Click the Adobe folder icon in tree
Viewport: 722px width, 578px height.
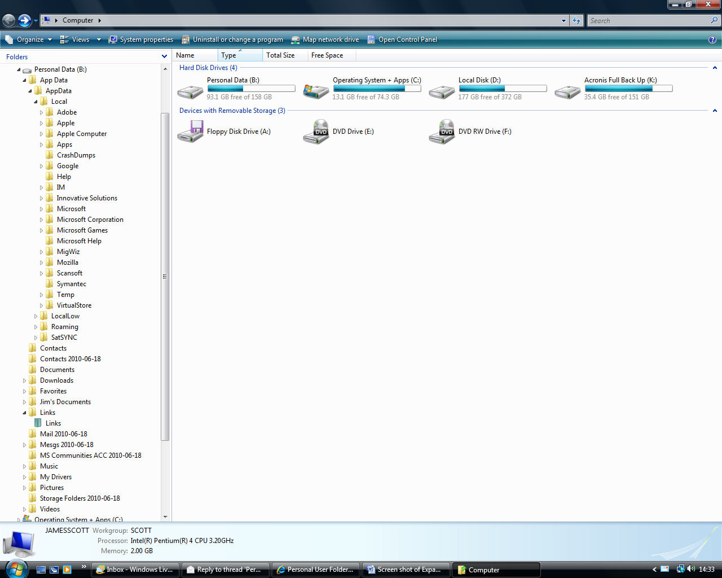pyautogui.click(x=50, y=112)
